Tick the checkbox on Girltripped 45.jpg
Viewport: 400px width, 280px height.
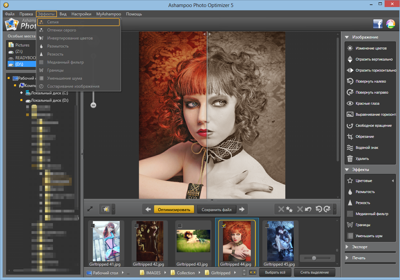click(x=267, y=226)
